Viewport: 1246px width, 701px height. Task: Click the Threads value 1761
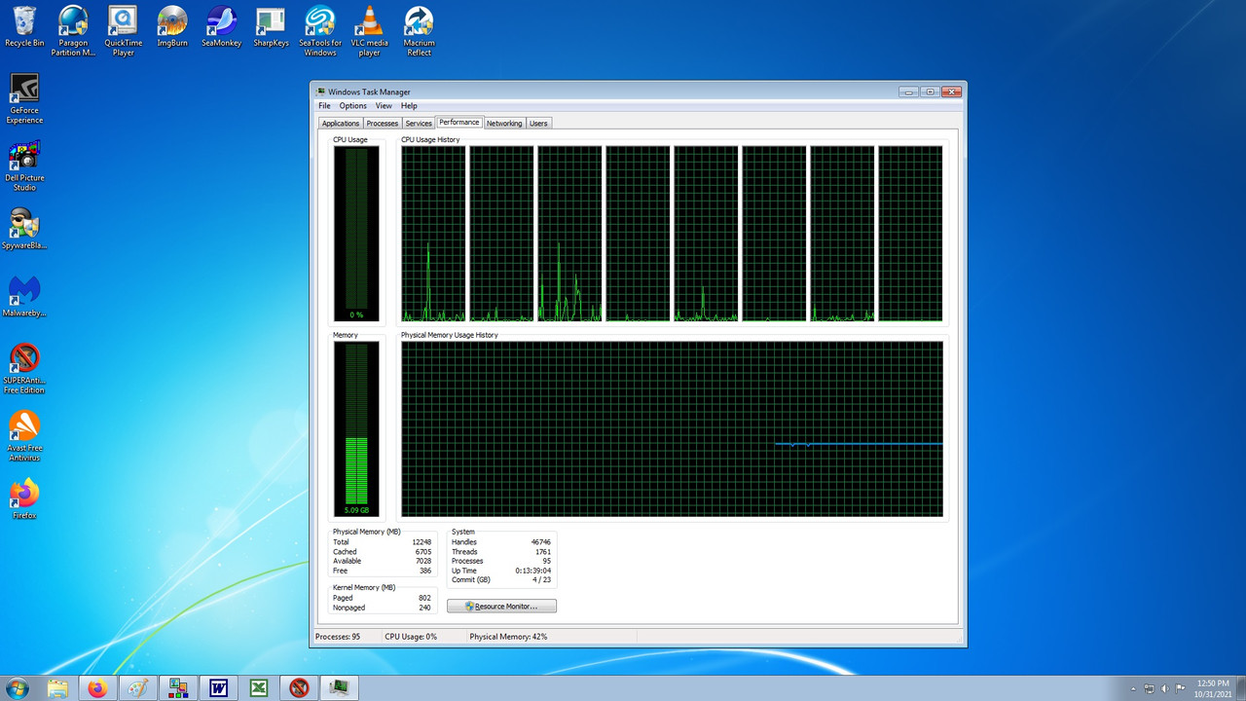pyautogui.click(x=543, y=552)
